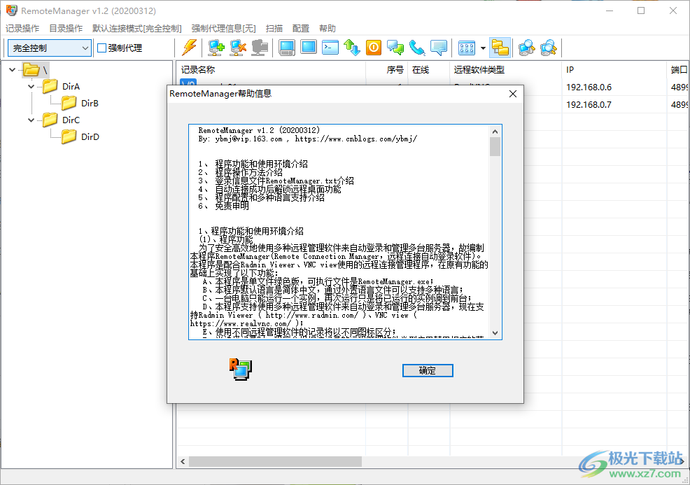The height and width of the screenshot is (485, 690).
Task: Click the 确定 button in help dialog
Action: tap(428, 370)
